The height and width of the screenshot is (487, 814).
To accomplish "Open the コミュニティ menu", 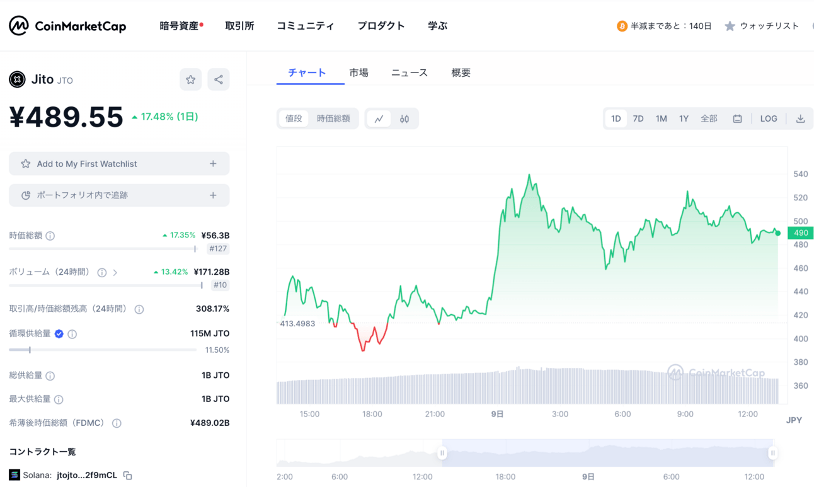I will pos(306,26).
